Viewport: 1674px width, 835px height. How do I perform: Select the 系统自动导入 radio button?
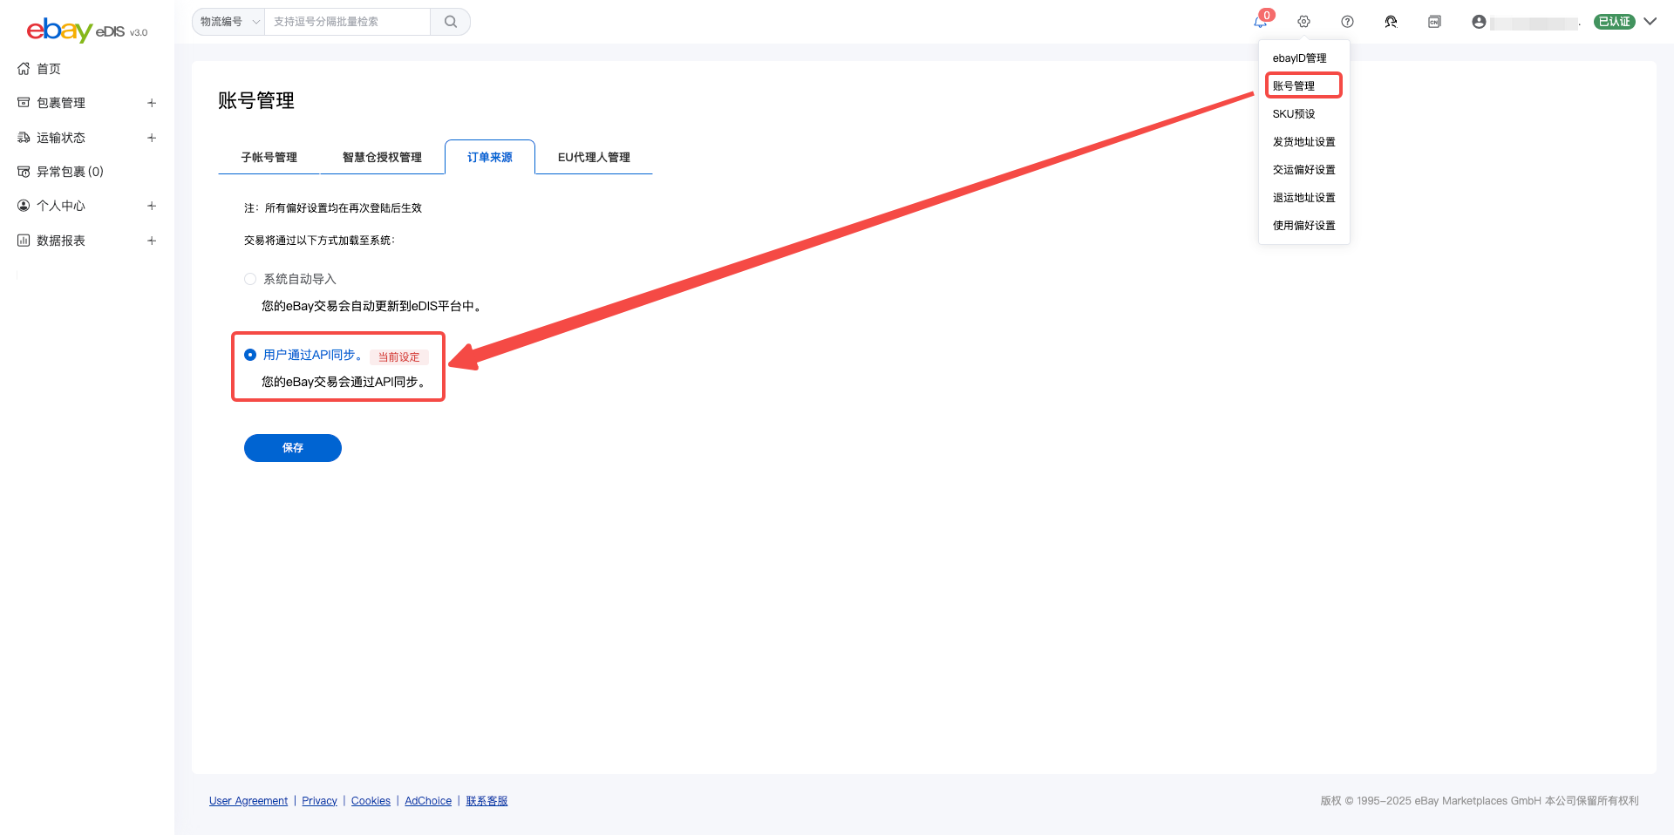[250, 279]
